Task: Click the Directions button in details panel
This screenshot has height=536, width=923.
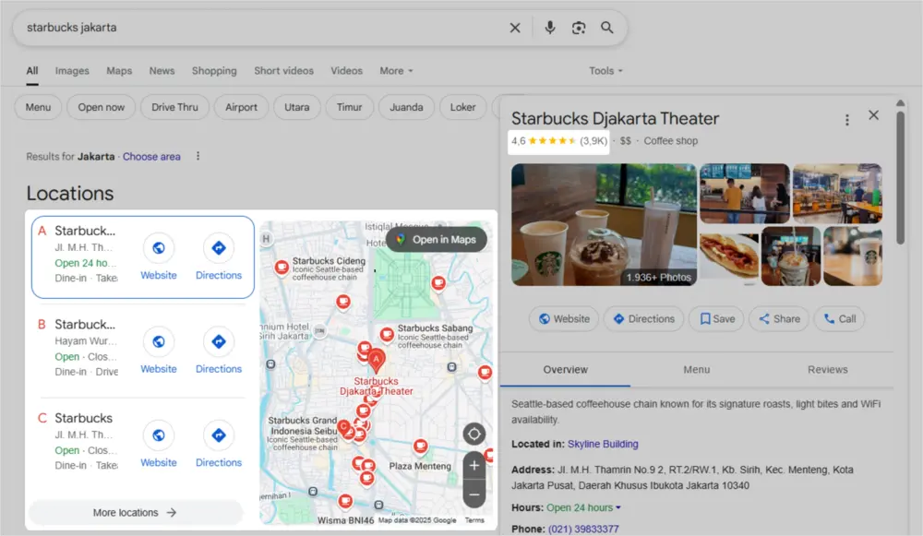Action: click(x=644, y=319)
